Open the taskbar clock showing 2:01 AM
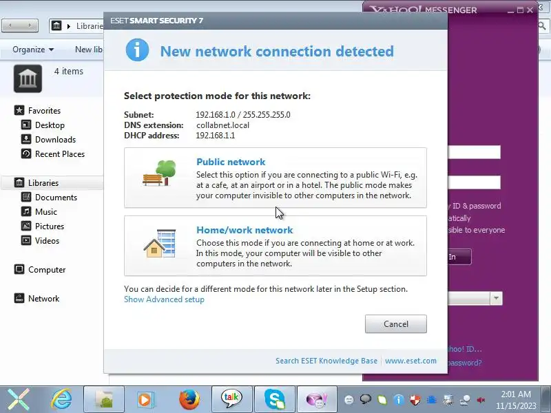The height and width of the screenshot is (413, 551). (x=516, y=400)
